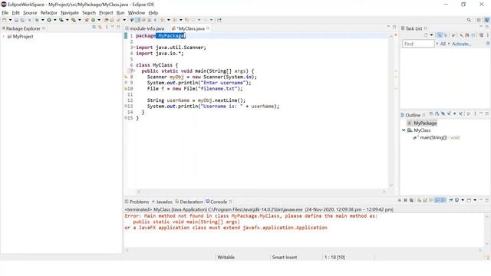Click the All link in Task List
Screen dimensions: 491x276
click(x=443, y=44)
